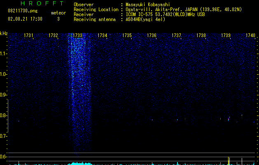Click the date stamp 02.08.21 17:30
This screenshot has width=259, height=165.
pyautogui.click(x=25, y=19)
